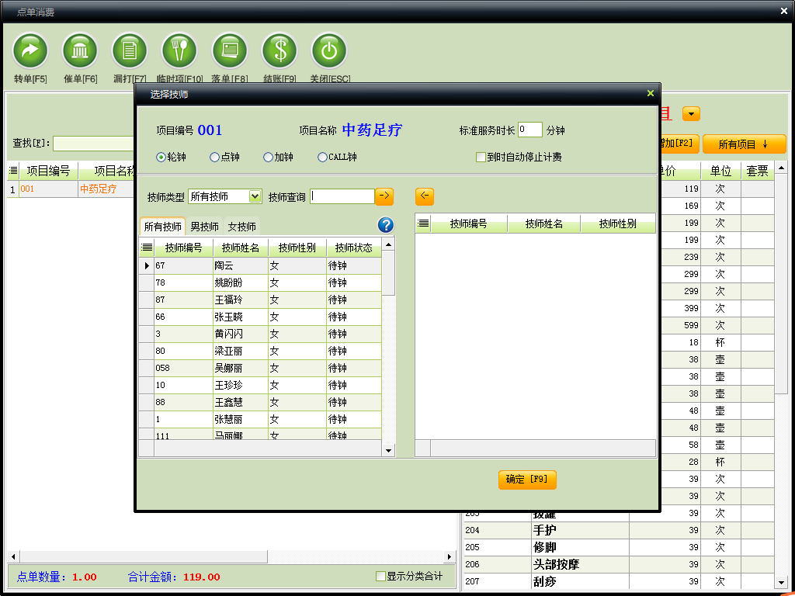Select technician 张玉晓 in the list

(x=261, y=317)
